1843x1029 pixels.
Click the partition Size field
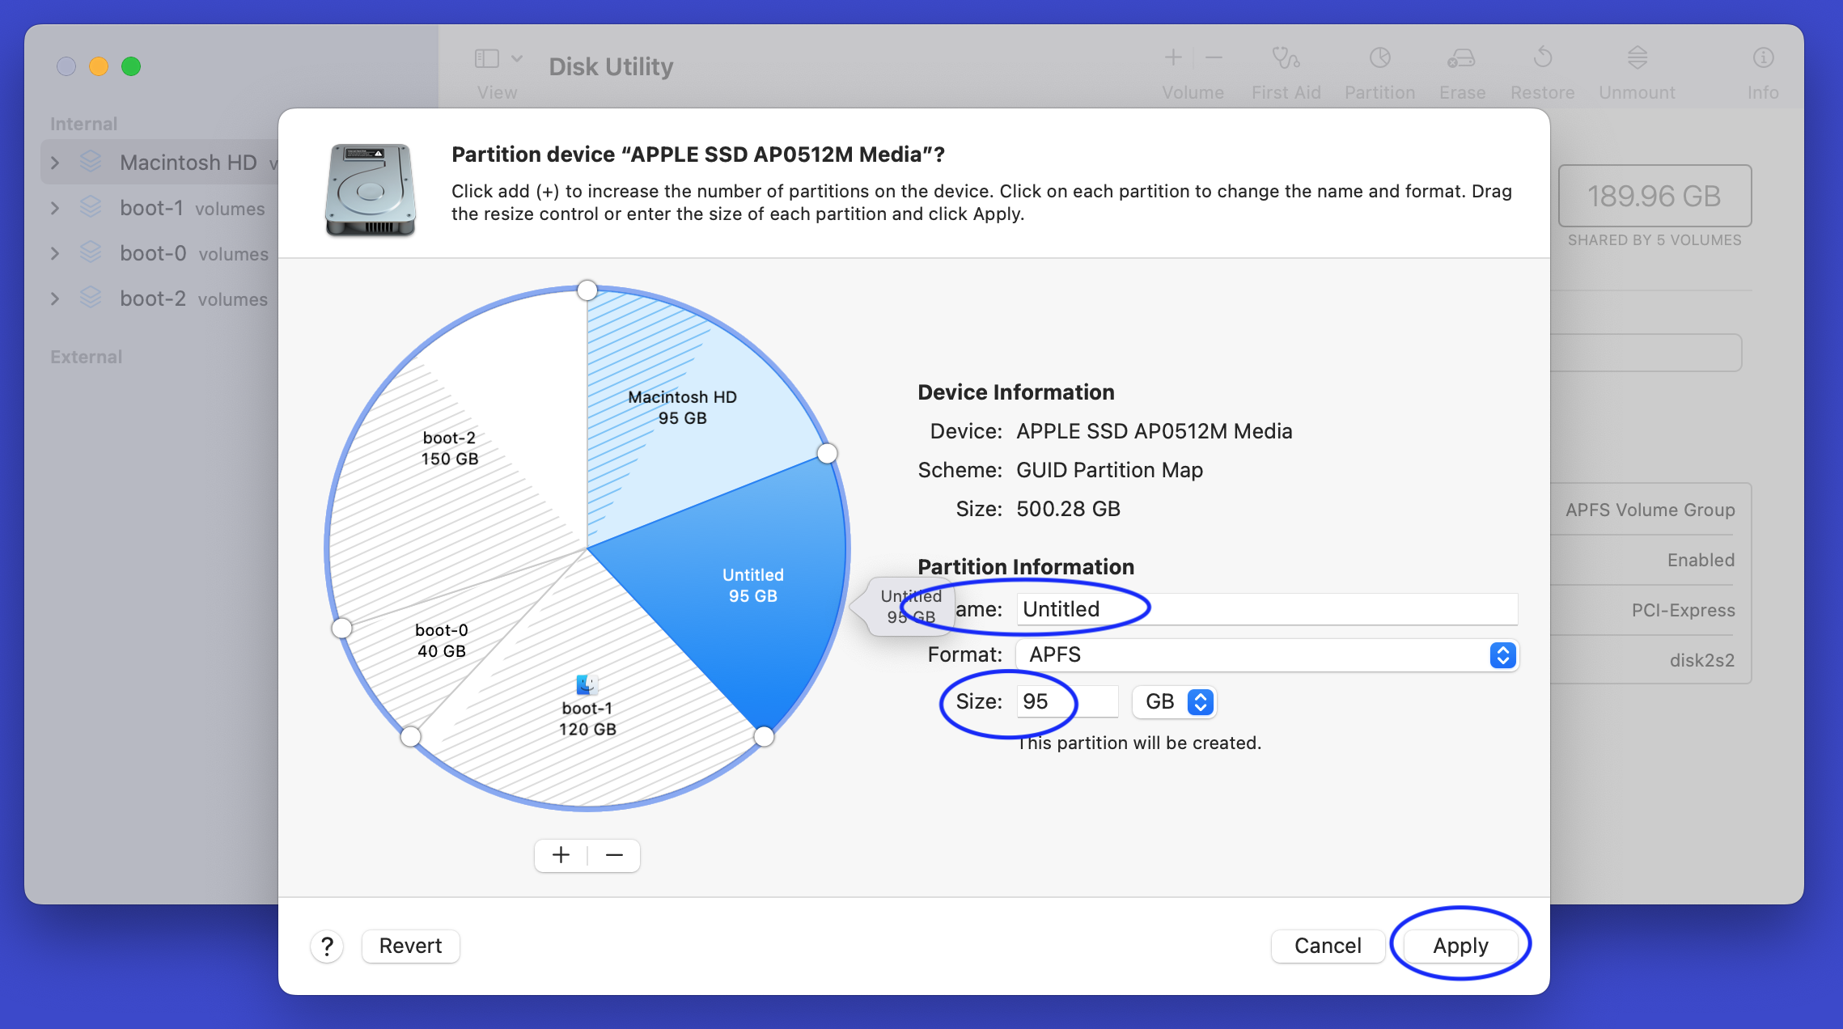pyautogui.click(x=1066, y=701)
